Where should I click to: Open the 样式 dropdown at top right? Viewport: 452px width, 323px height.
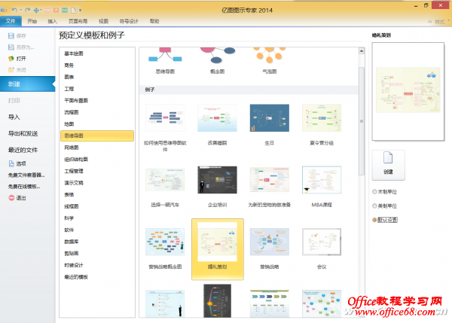pyautogui.click(x=442, y=22)
